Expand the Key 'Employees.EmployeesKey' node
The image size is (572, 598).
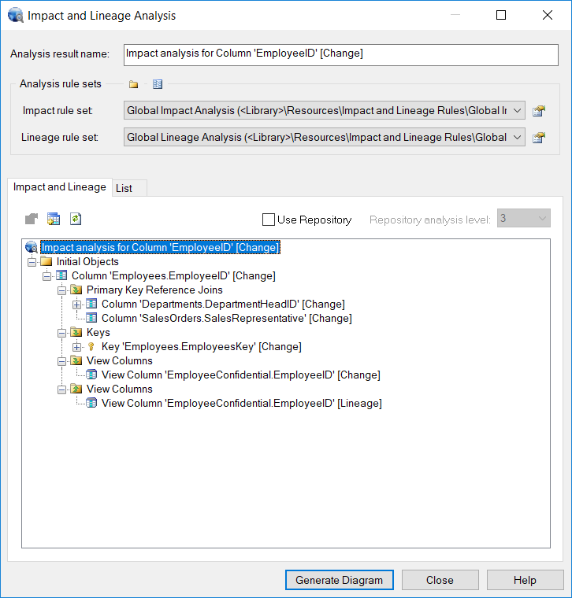[x=76, y=347]
